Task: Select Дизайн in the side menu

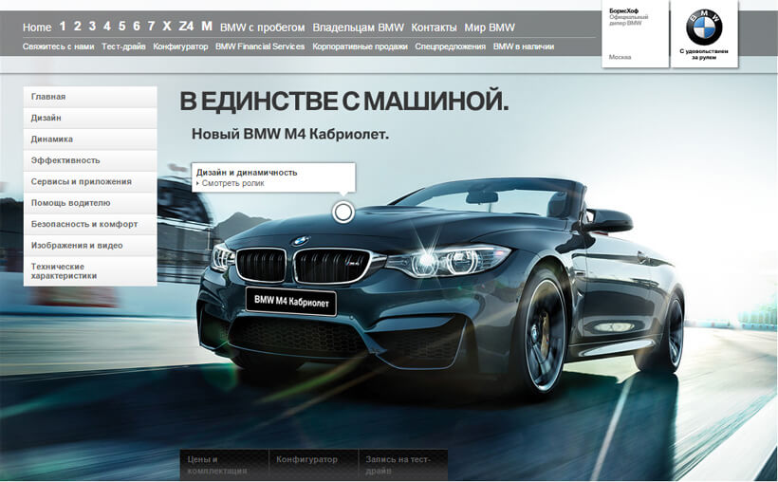Action: click(x=90, y=119)
